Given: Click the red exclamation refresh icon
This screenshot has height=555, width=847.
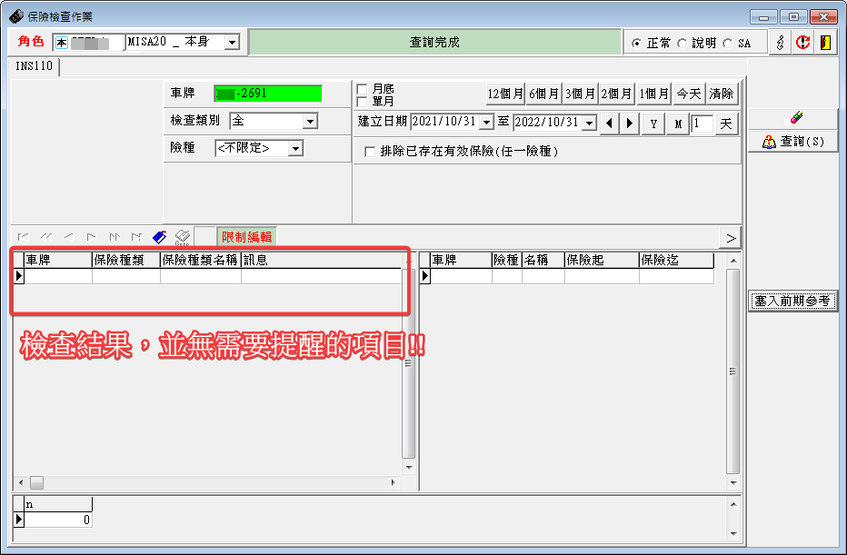Looking at the screenshot, I should click(802, 43).
